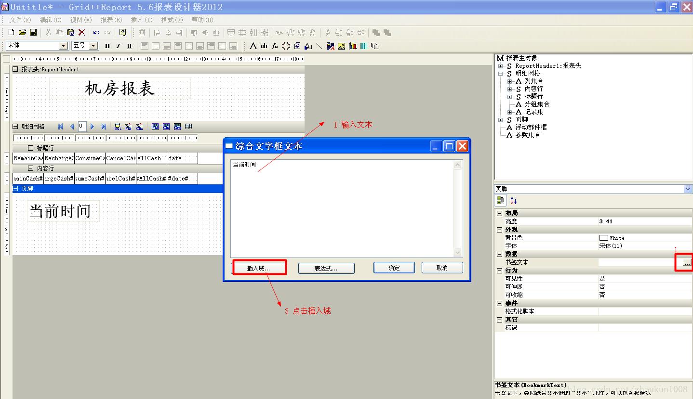Insert a shape box

click(308, 46)
